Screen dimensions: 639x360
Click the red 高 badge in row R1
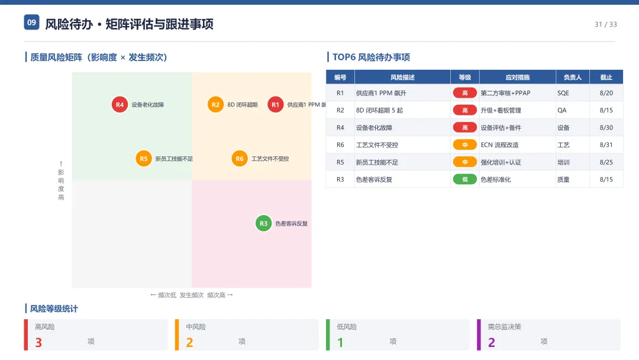click(x=464, y=93)
